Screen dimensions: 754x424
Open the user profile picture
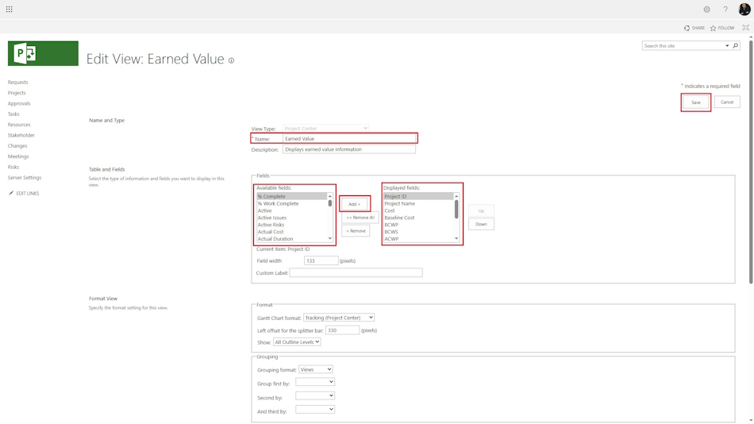744,10
